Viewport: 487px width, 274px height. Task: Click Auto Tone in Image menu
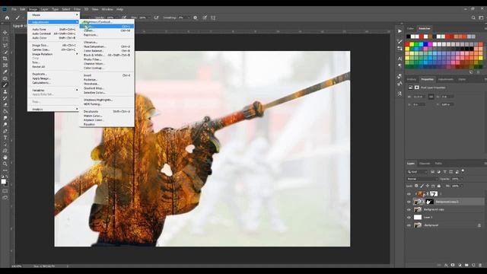point(53,29)
